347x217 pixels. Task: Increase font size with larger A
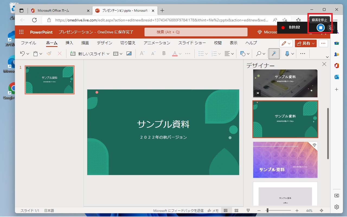tap(142, 54)
